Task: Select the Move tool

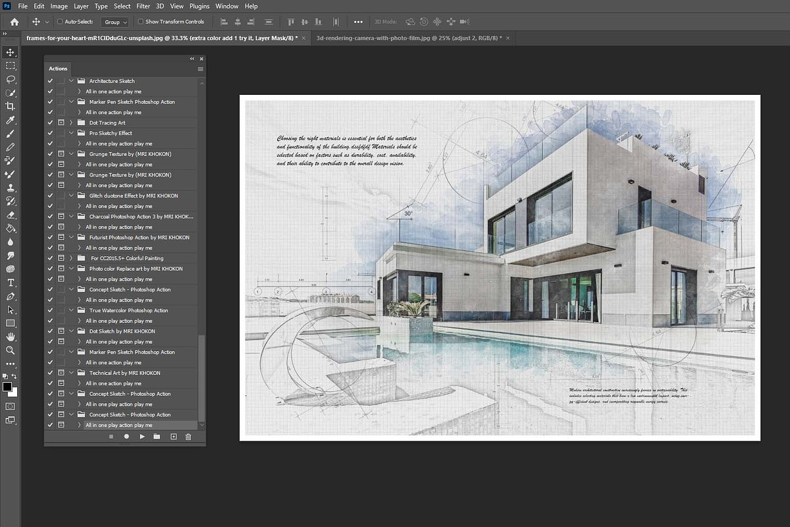Action: (10, 52)
